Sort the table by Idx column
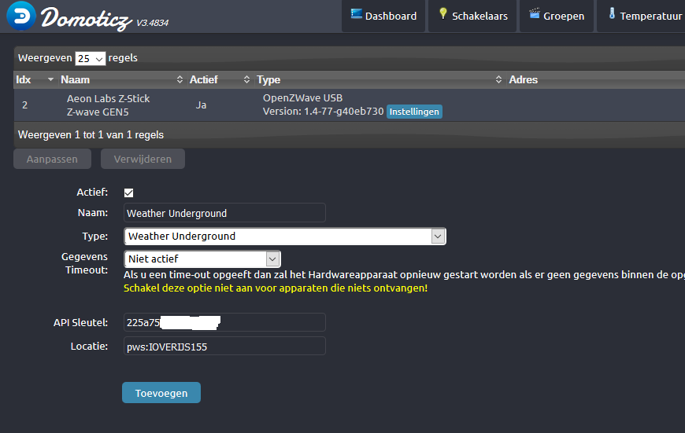 click(35, 80)
